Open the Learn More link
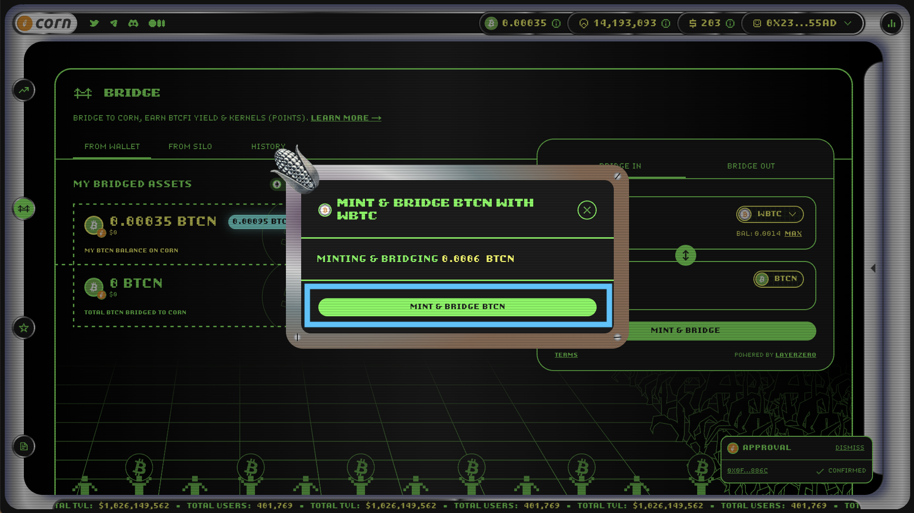The image size is (914, 513). point(346,118)
